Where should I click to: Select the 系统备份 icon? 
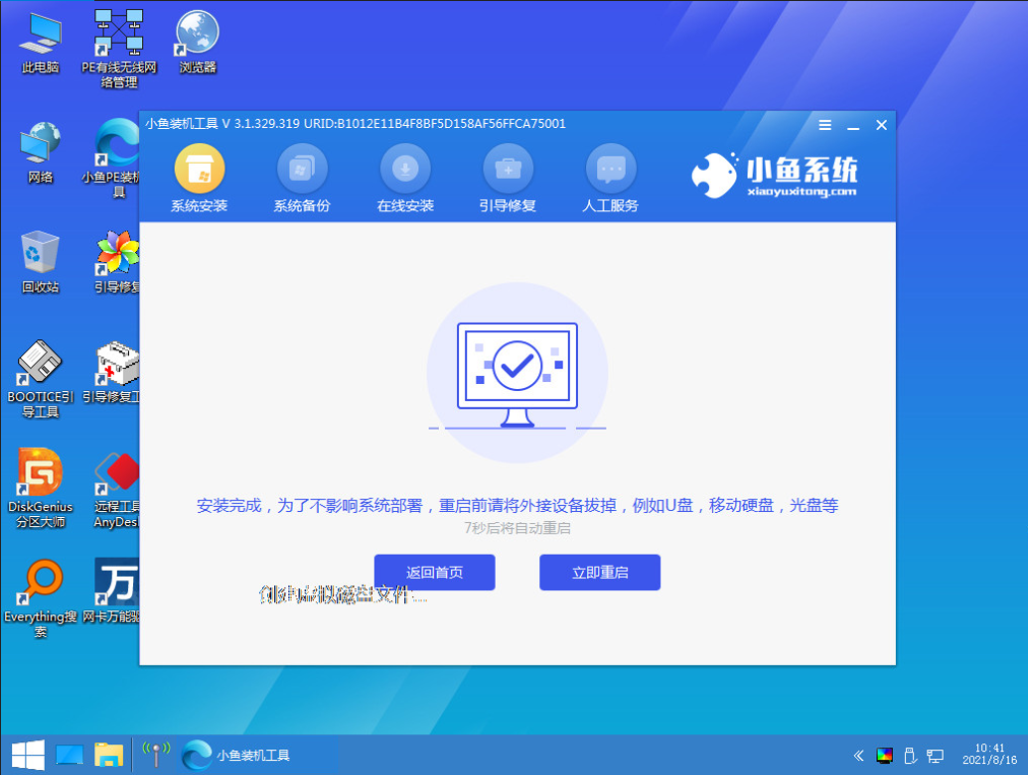(x=302, y=170)
